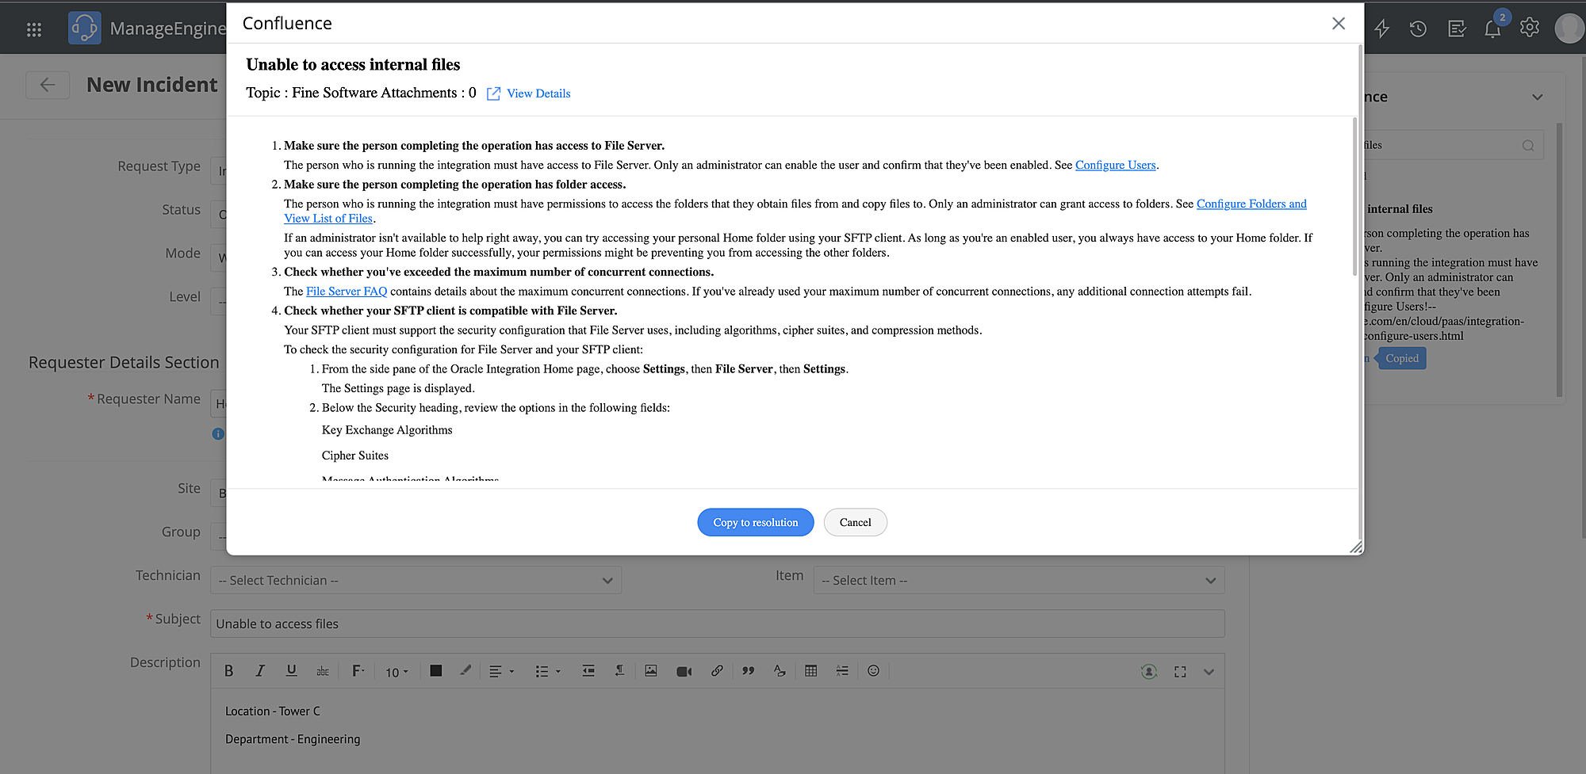
Task: Open the File Server FAQ link
Action: (x=347, y=292)
